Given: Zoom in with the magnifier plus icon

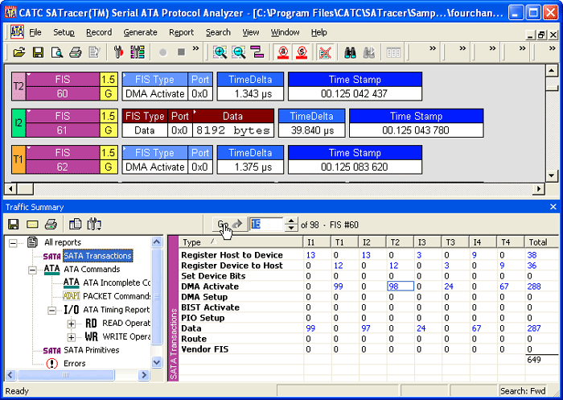Looking at the screenshot, I should (220, 52).
